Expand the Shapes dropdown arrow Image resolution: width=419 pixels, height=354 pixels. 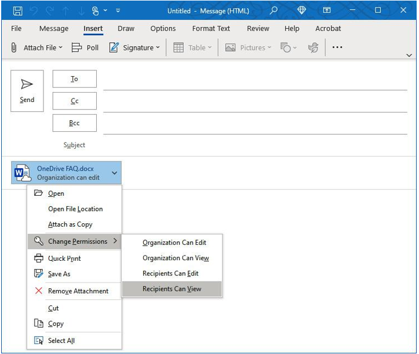[x=295, y=47]
